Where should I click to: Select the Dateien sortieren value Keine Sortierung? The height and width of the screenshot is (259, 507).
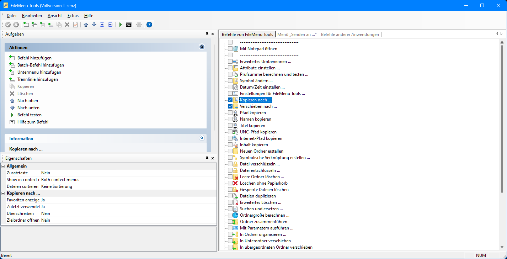coord(128,186)
